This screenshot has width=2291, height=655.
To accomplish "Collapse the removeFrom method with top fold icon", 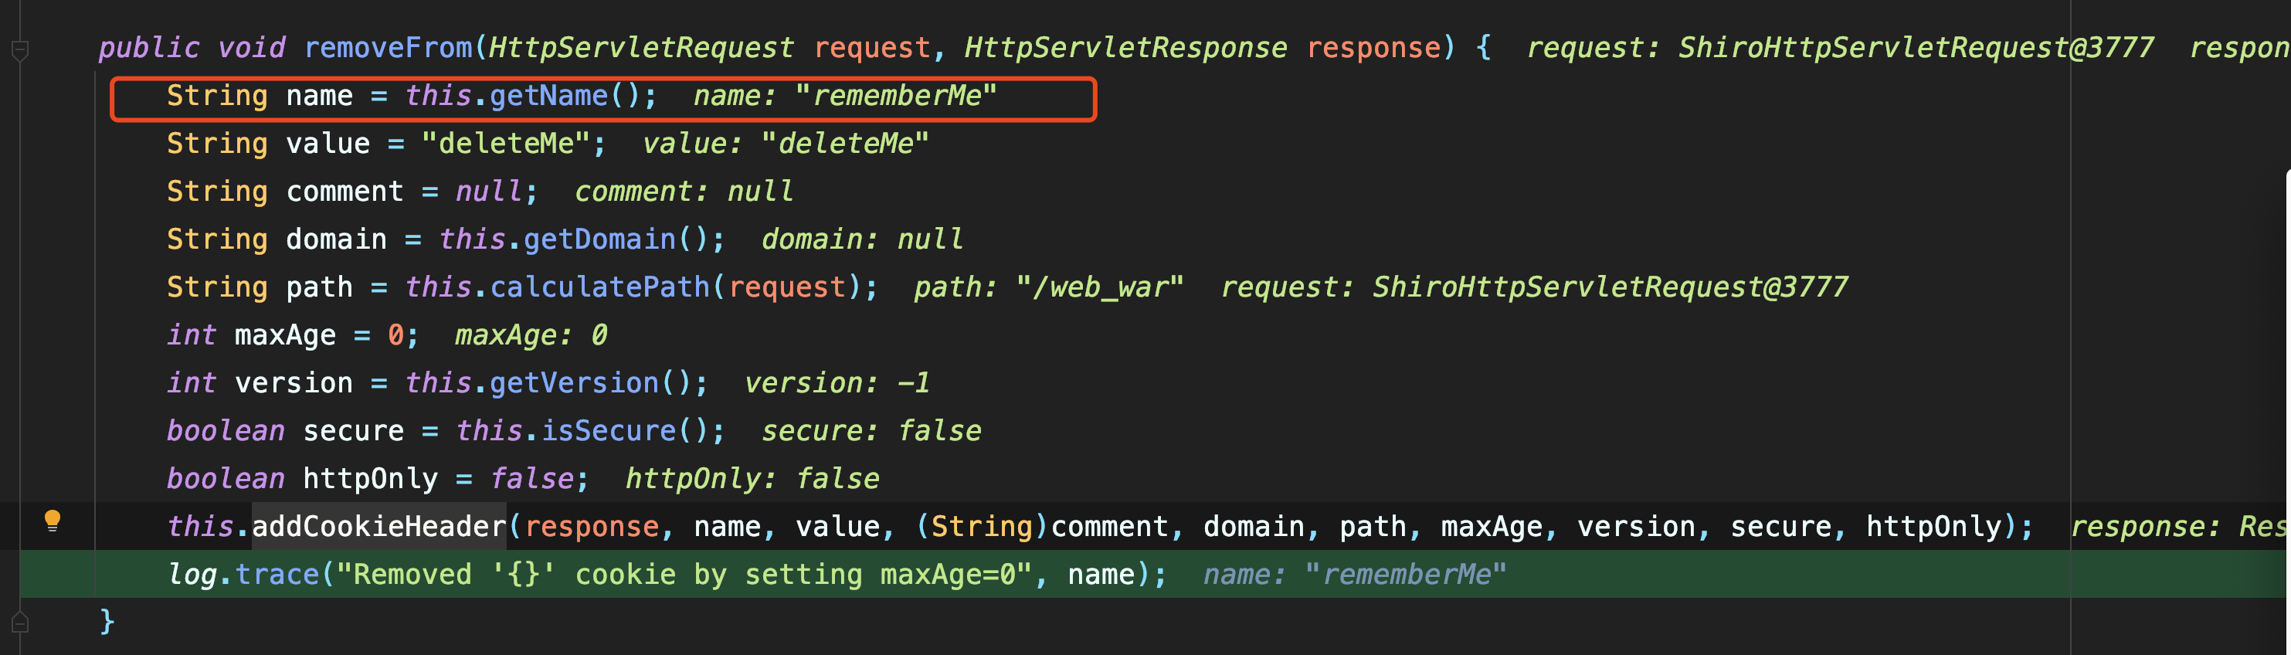I will (19, 50).
